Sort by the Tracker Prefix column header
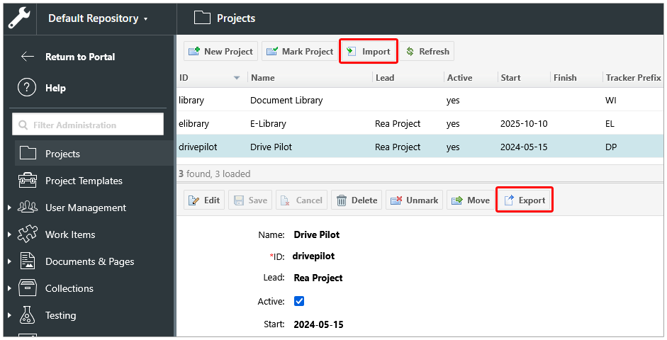The height and width of the screenshot is (340, 667). pos(634,78)
